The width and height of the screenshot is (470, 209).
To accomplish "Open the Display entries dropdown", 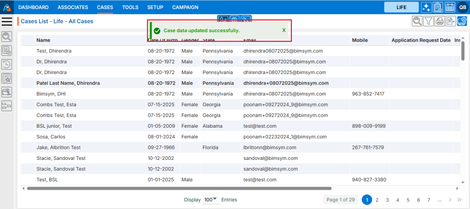I will pos(211,200).
